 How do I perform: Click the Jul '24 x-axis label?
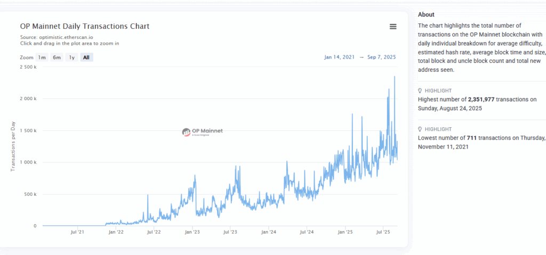tap(307, 232)
